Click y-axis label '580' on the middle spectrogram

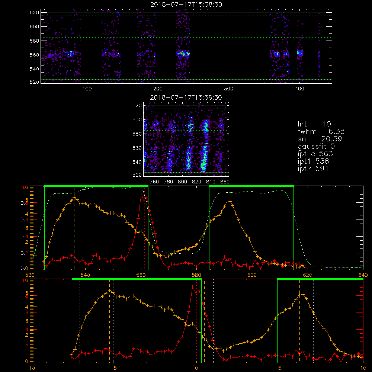[x=137, y=134]
